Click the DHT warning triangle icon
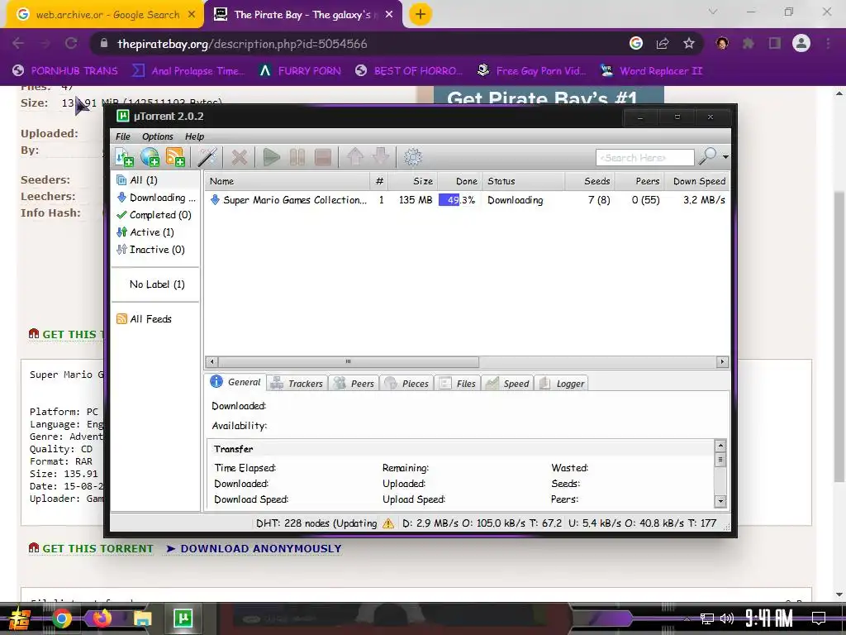Screen dimensions: 846x635 tap(388, 523)
